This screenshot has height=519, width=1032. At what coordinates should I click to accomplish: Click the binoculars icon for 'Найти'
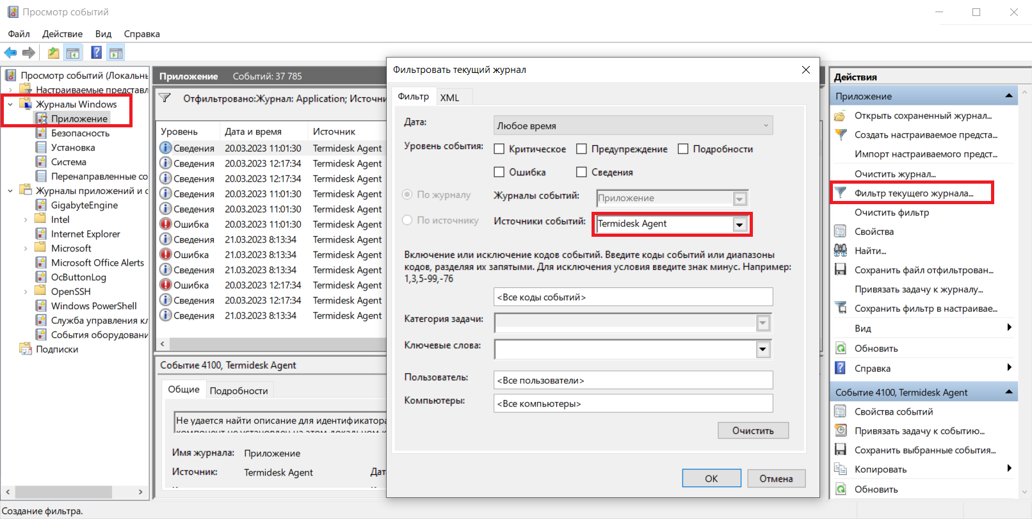pyautogui.click(x=841, y=250)
